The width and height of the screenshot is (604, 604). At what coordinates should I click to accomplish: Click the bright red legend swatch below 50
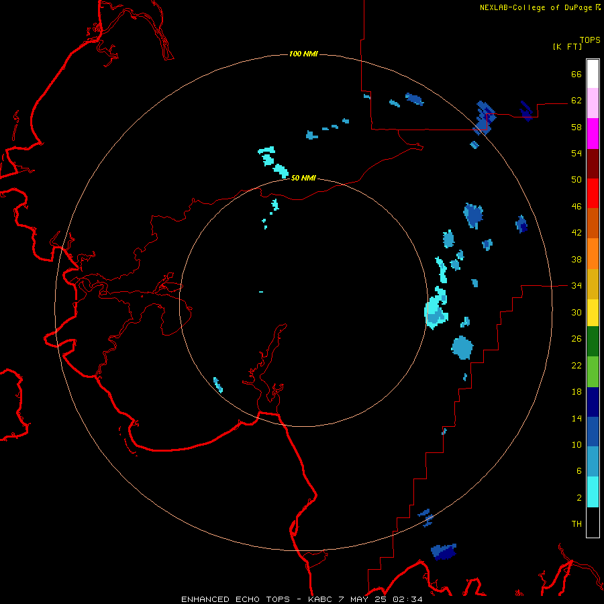click(593, 193)
